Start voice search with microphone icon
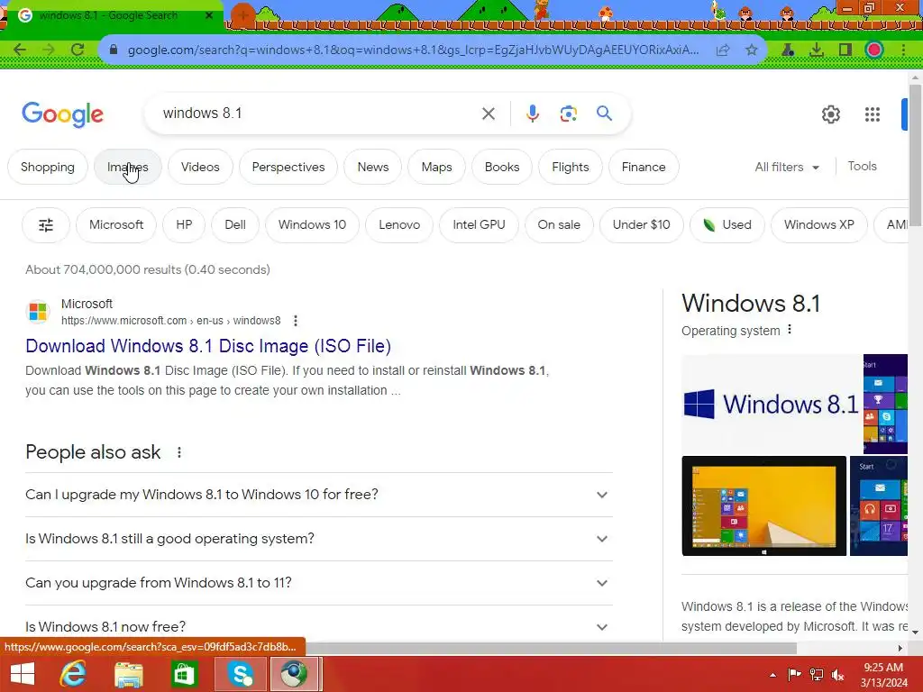This screenshot has width=923, height=692. click(x=532, y=114)
